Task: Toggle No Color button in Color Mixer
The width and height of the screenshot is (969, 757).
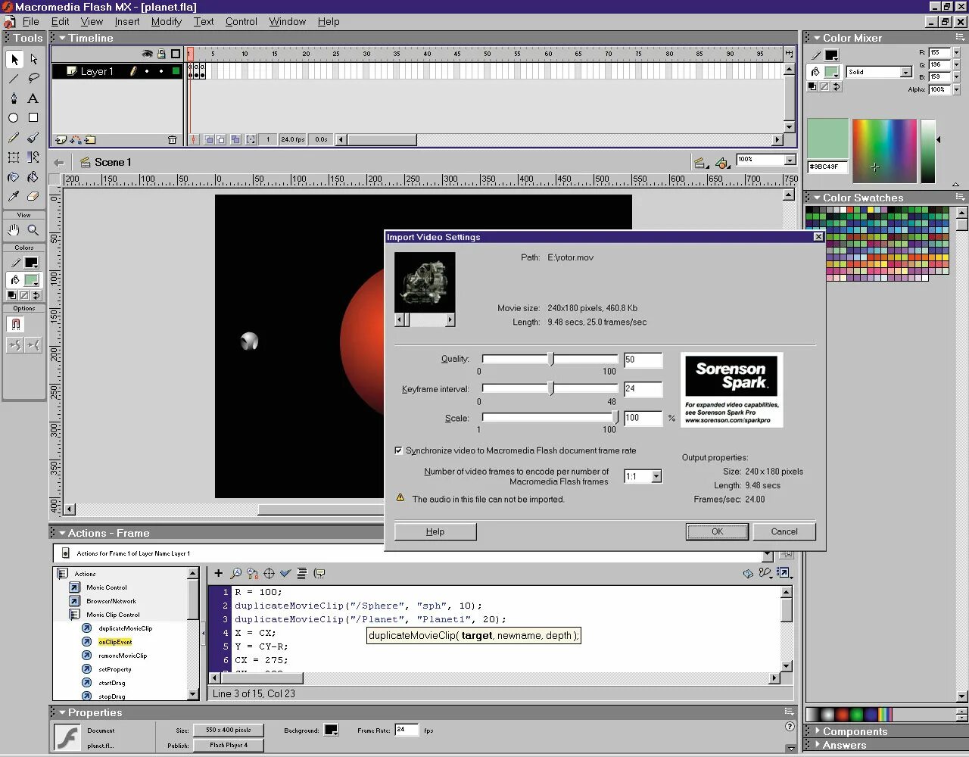Action: click(824, 87)
